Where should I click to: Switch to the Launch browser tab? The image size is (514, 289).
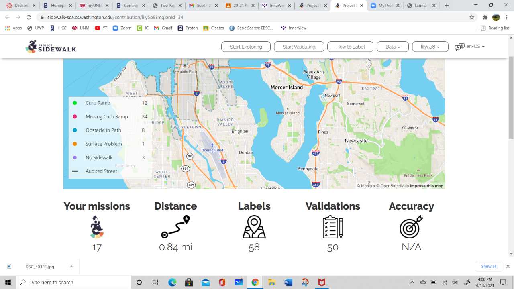[x=421, y=6]
